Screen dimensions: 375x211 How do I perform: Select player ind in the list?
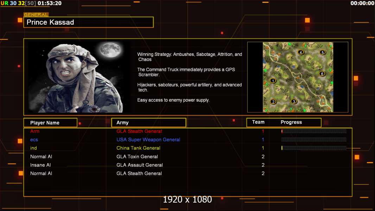pyautogui.click(x=33, y=148)
